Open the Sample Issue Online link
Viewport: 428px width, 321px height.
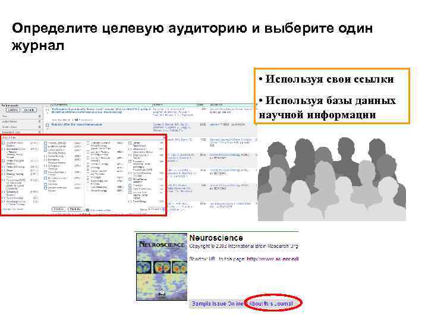click(x=218, y=304)
